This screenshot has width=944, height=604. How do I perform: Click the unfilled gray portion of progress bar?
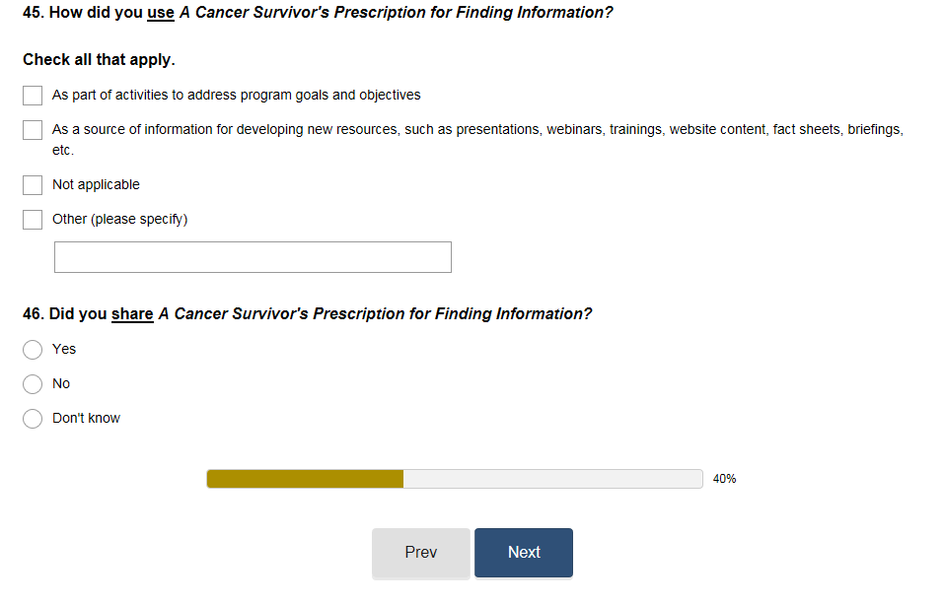[x=552, y=479]
